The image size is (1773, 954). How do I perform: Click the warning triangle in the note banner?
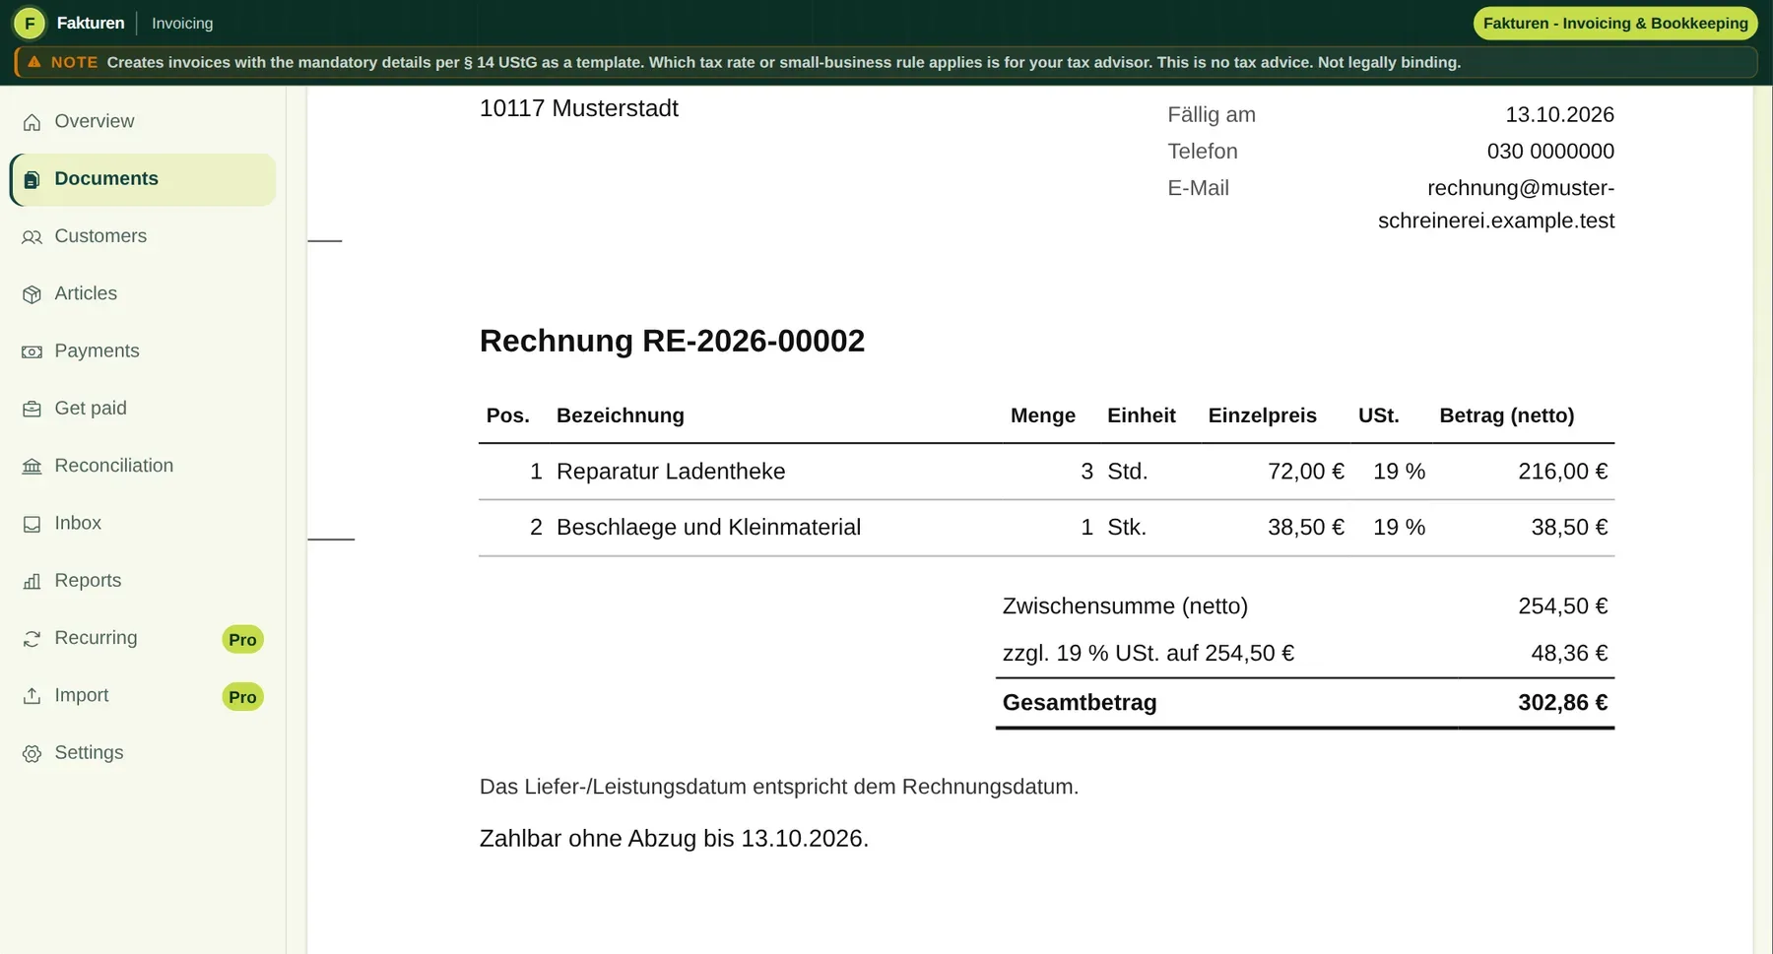(33, 62)
